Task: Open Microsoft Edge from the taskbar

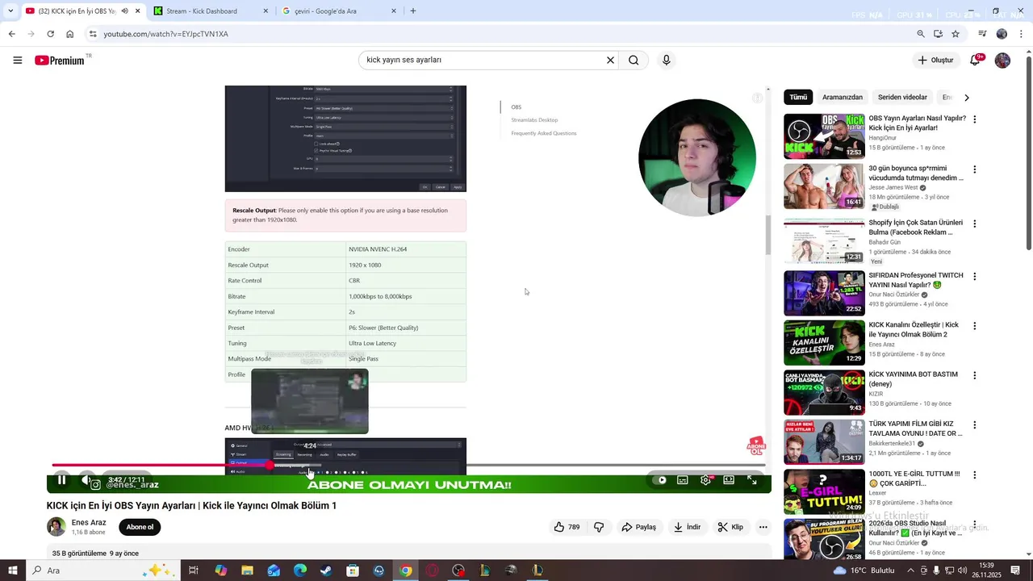Action: (x=300, y=571)
